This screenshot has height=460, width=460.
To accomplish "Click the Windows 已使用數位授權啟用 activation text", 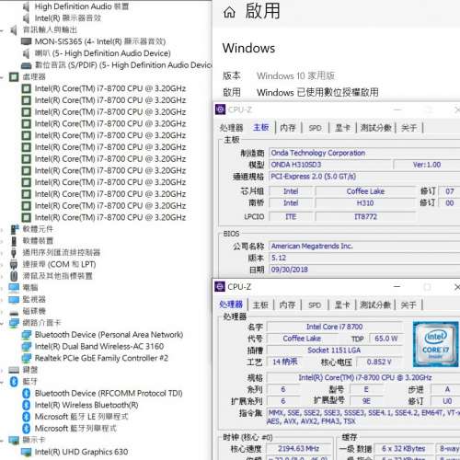I will pyautogui.click(x=317, y=92).
